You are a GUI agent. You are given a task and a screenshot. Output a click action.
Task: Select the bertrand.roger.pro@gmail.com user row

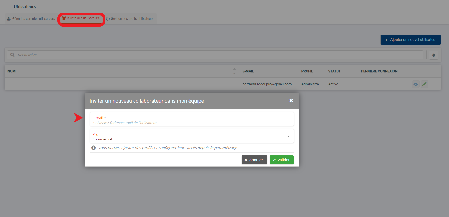[x=267, y=84]
